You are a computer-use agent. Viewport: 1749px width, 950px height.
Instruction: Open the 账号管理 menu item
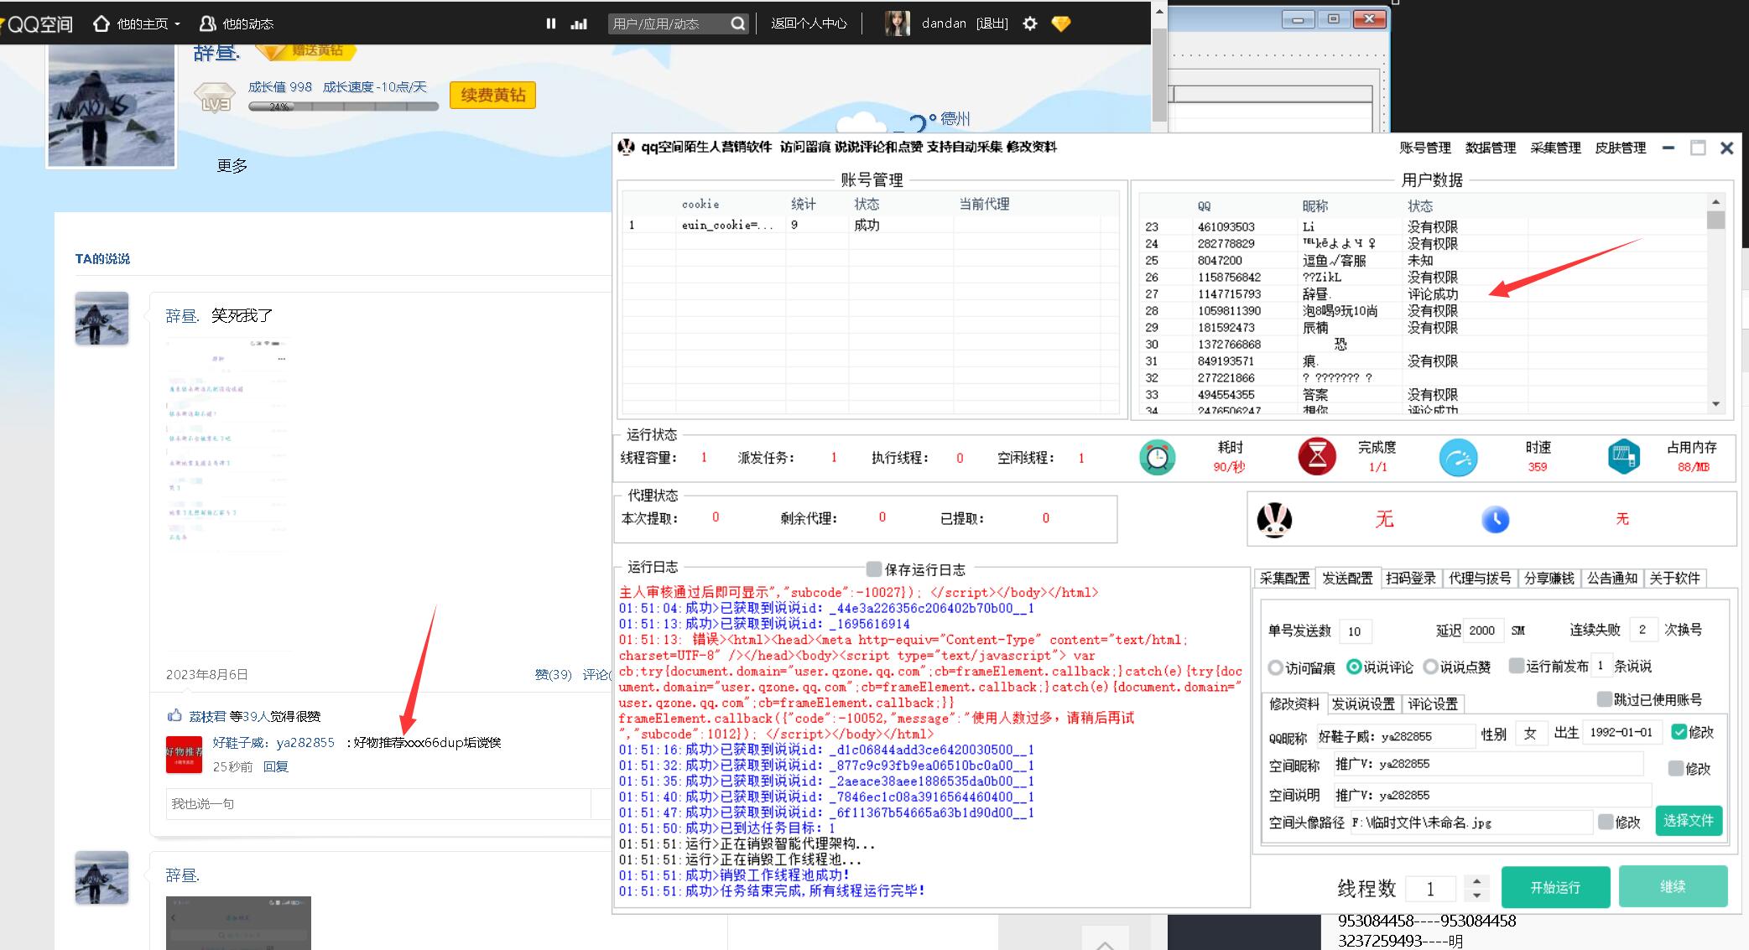(x=1424, y=148)
